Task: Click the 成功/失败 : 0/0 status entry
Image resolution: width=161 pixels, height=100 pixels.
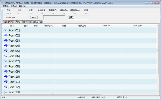Action: pyautogui.click(x=98, y=97)
